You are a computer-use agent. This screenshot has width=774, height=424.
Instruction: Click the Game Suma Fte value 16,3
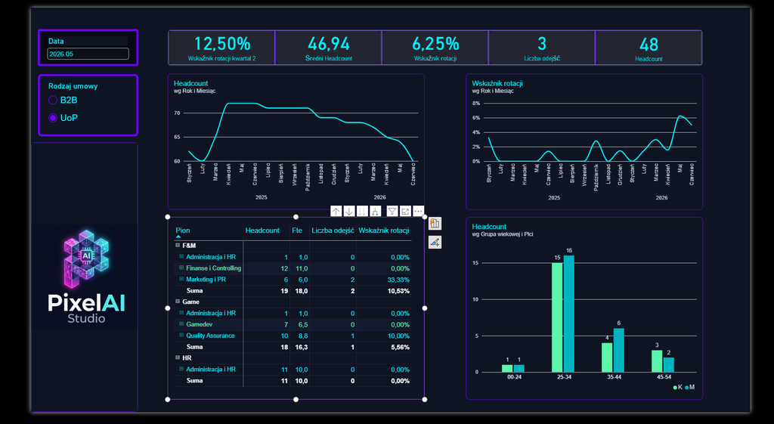pos(302,347)
